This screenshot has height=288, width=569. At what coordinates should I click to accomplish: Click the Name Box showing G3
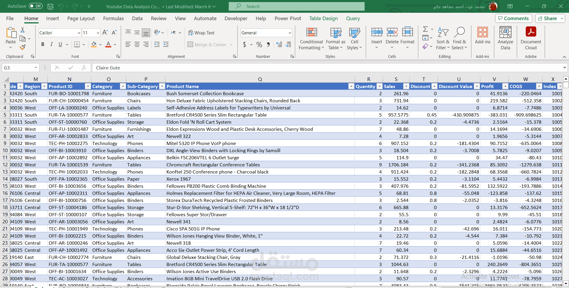(x=20, y=68)
